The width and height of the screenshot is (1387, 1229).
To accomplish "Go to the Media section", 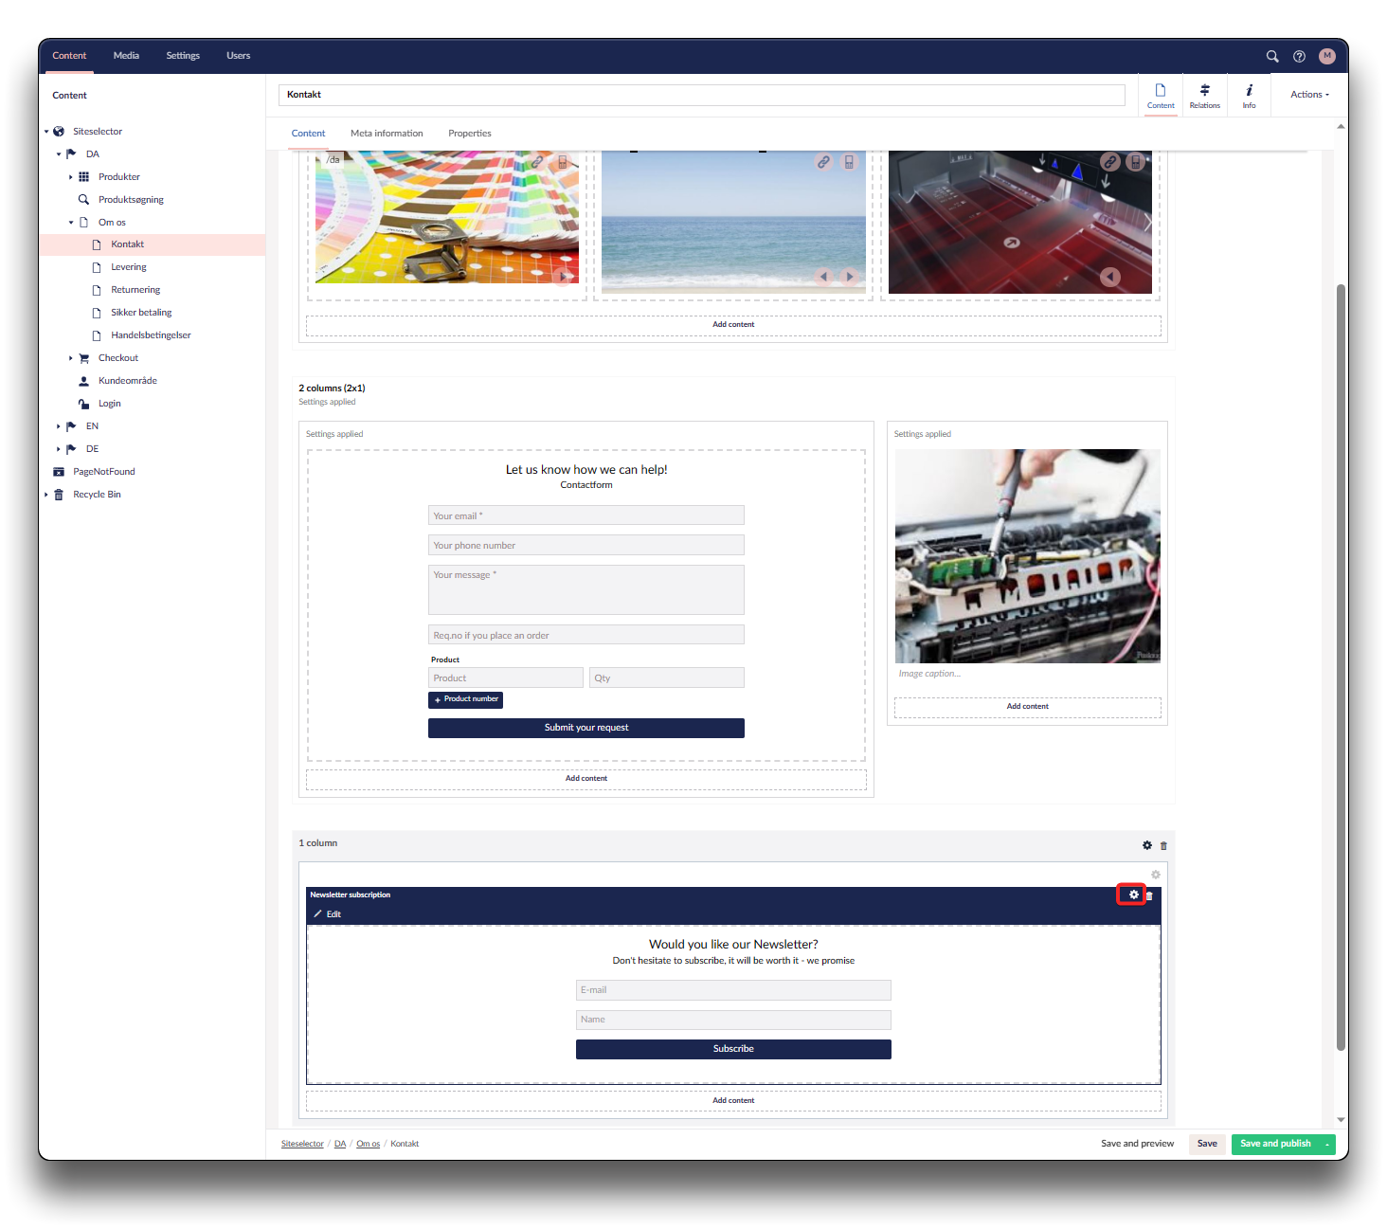I will [126, 56].
